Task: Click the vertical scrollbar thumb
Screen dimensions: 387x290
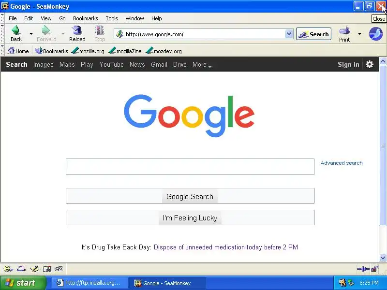Action: pos(383,145)
